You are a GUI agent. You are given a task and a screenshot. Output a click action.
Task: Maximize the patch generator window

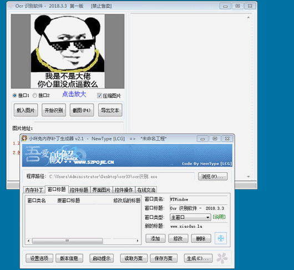pos(215,138)
